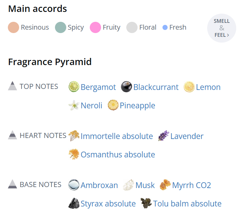Click the bergamot fruit icon
241x216 pixels.
coord(74,87)
